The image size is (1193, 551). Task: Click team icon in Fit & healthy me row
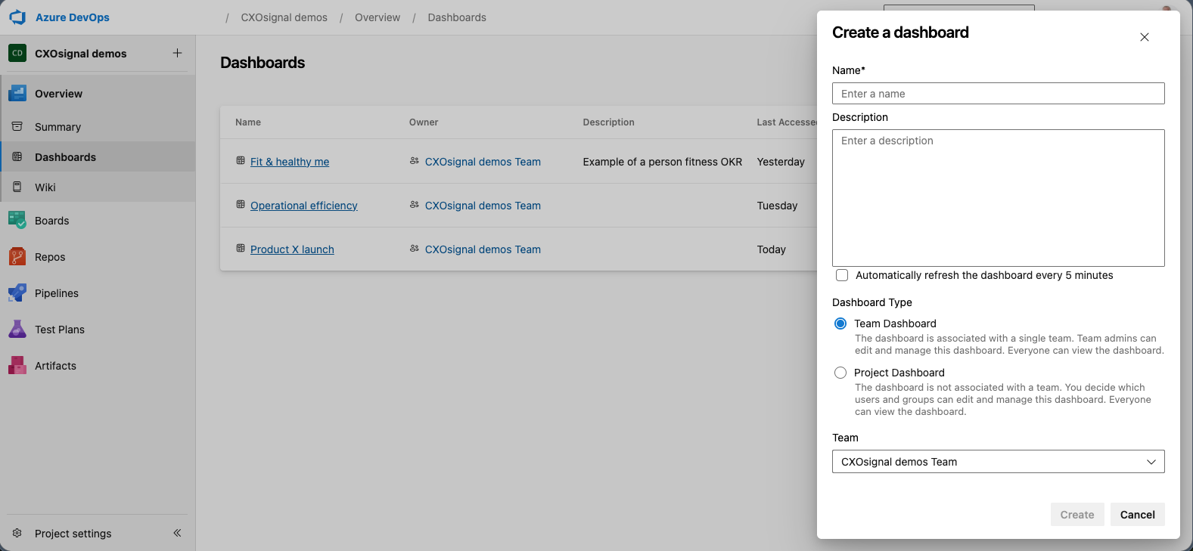pyautogui.click(x=415, y=161)
